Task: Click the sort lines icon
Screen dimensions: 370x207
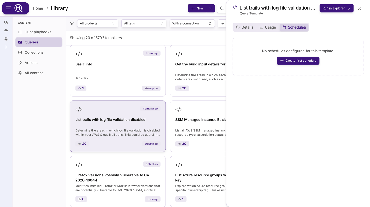Action: coord(223,23)
